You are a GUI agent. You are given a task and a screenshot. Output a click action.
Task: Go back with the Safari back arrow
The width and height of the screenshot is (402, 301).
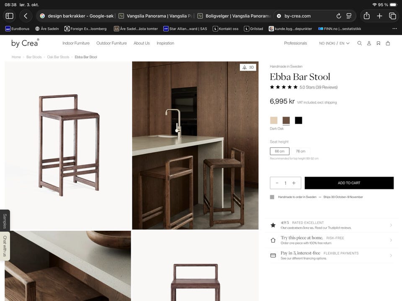(x=26, y=16)
